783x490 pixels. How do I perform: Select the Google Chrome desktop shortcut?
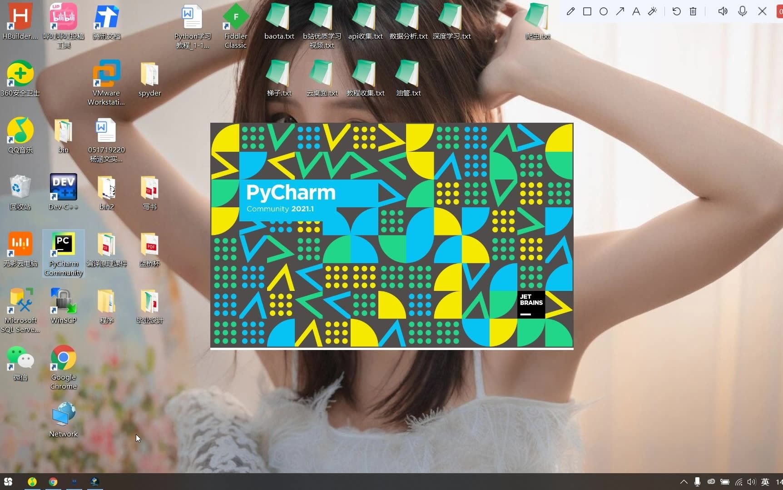[63, 367]
